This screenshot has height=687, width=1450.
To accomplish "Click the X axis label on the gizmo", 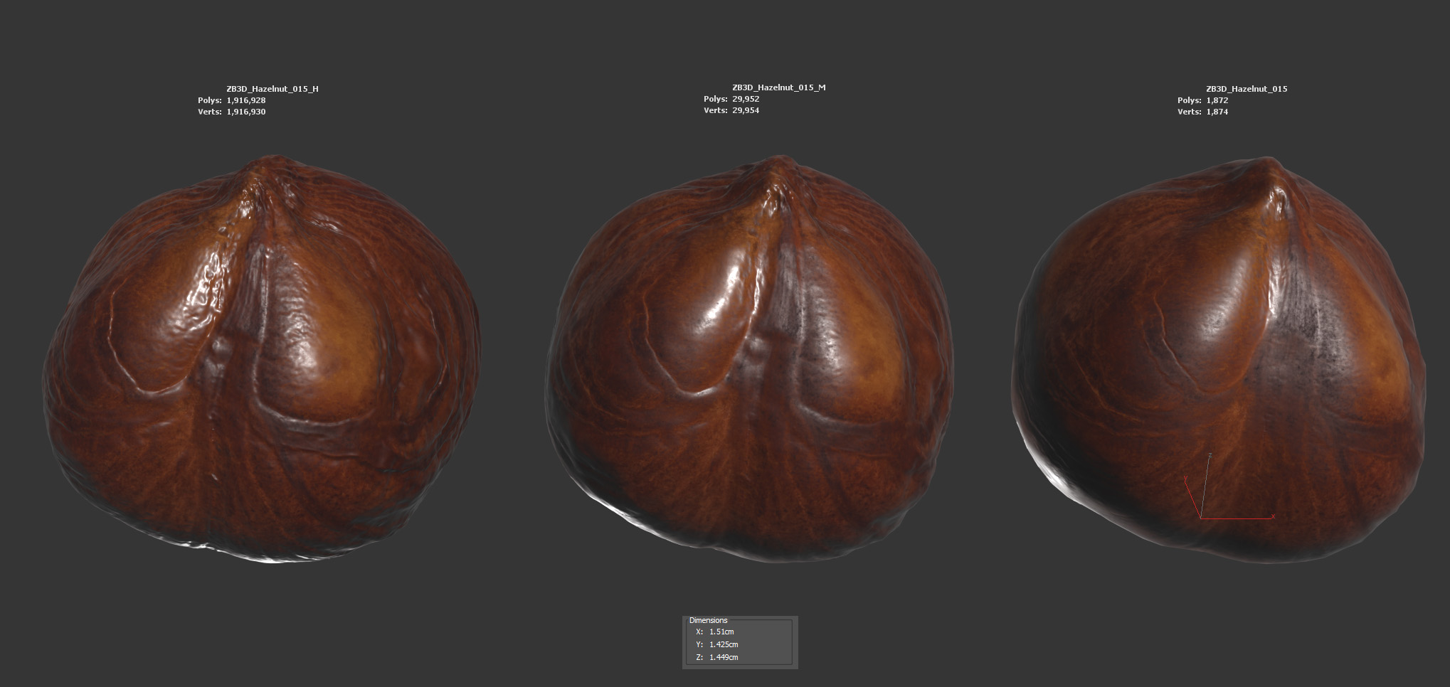I will pyautogui.click(x=1273, y=516).
